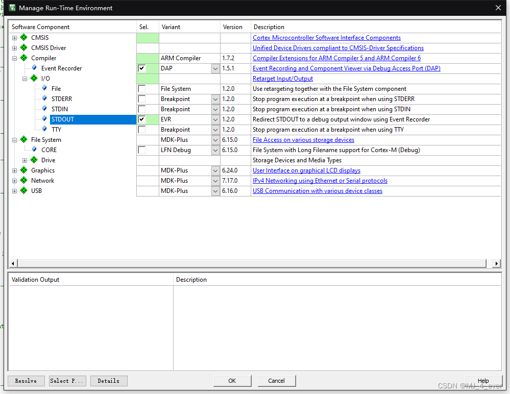Open the TTY Breakpoint variant dropdown
This screenshot has width=510, height=394.
(x=215, y=130)
